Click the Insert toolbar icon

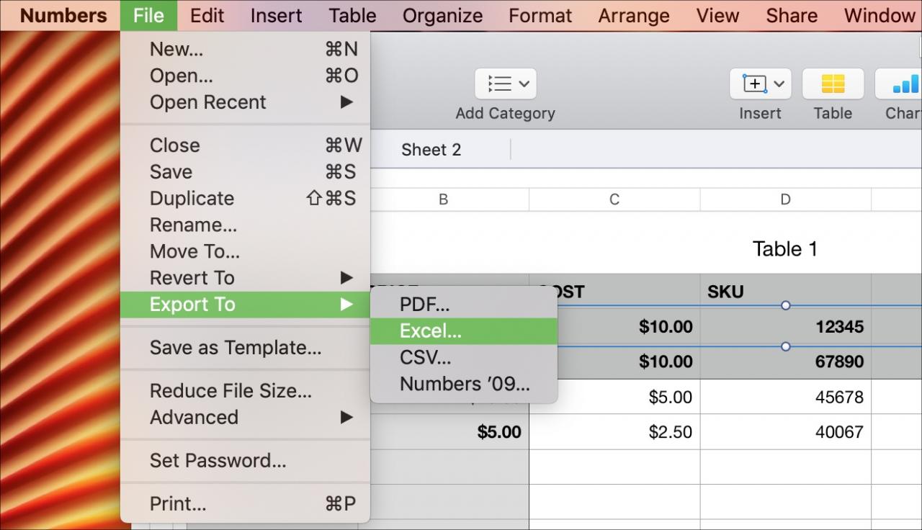pos(761,84)
